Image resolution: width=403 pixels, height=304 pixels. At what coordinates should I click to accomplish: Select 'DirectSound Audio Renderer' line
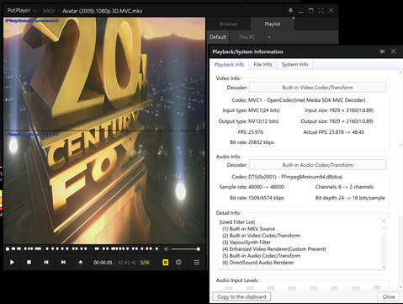point(258,263)
